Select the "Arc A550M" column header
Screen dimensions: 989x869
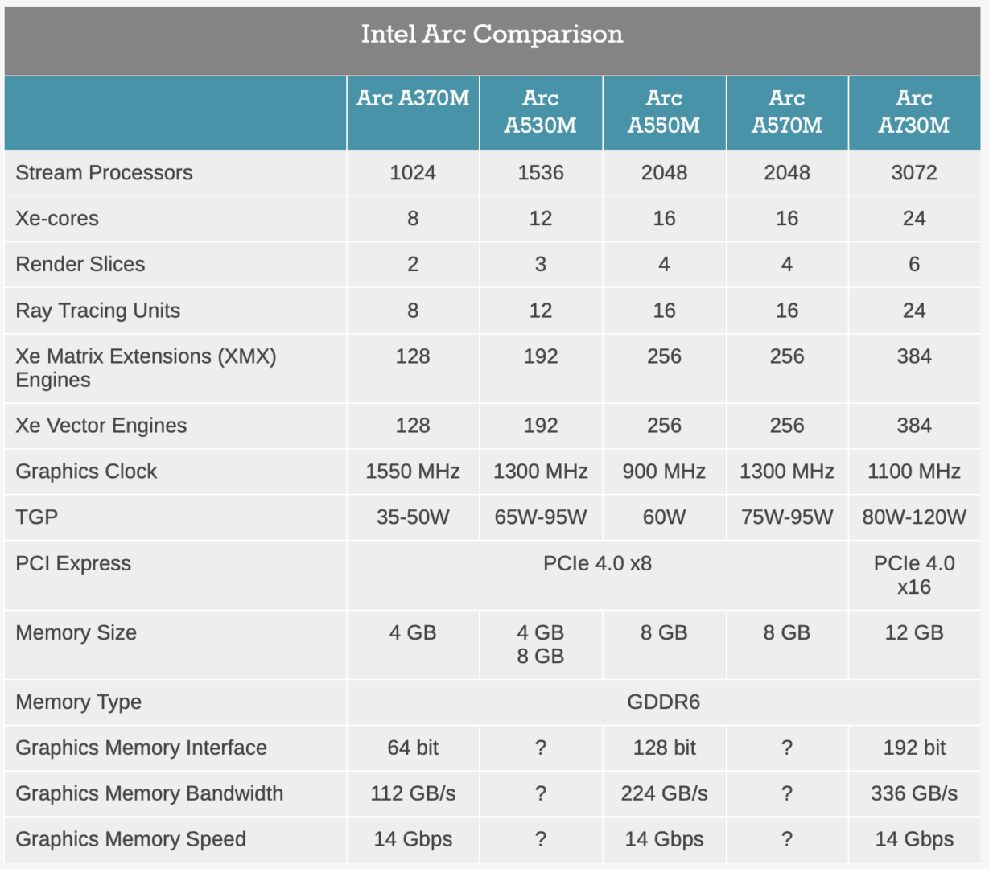click(664, 112)
